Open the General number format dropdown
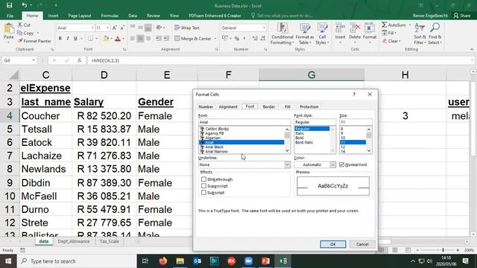Image resolution: width=477 pixels, height=268 pixels. tap(264, 28)
